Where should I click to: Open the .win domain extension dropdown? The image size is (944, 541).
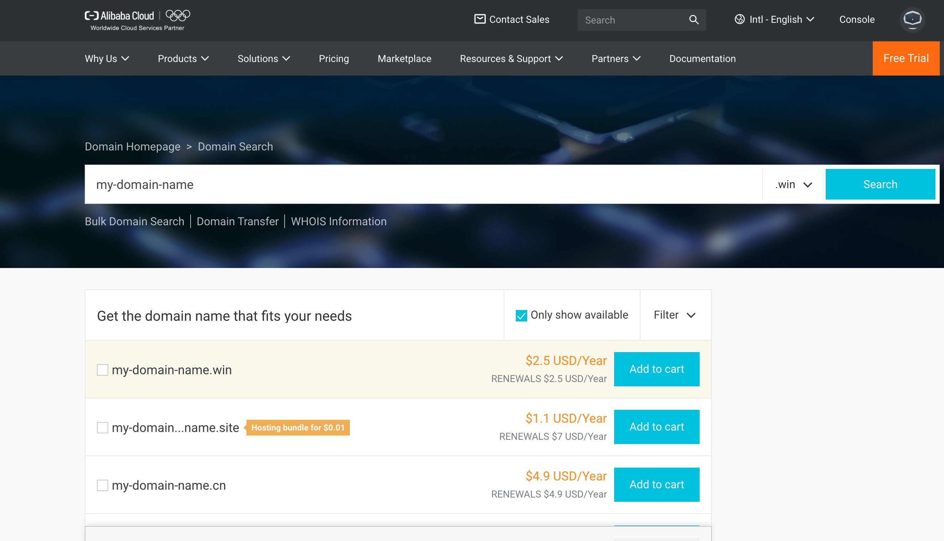[x=794, y=185]
